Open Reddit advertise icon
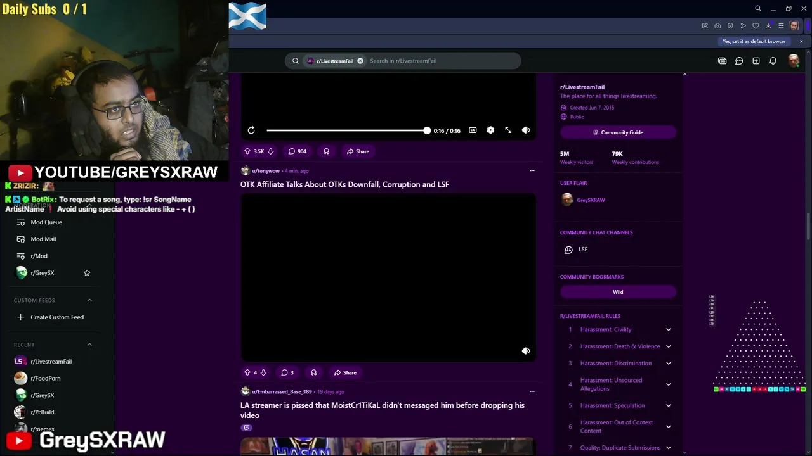Screen dimensions: 812x456 pyautogui.click(x=722, y=61)
